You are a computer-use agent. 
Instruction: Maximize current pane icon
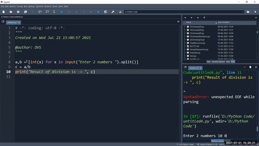(x=106, y=12)
